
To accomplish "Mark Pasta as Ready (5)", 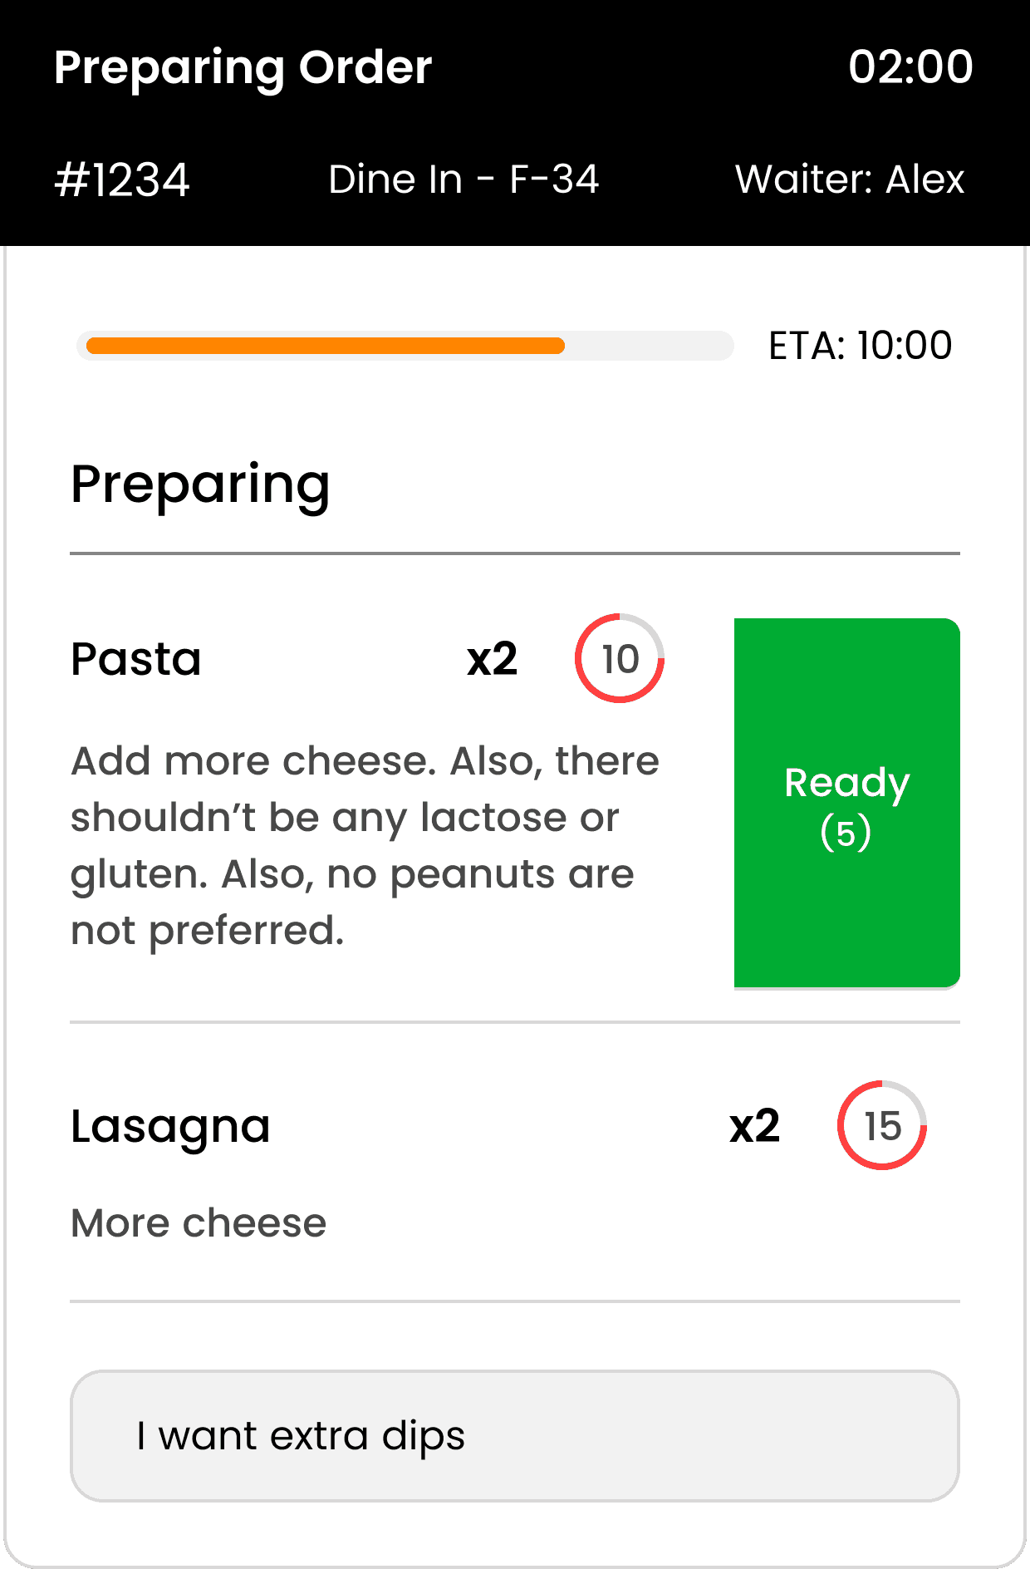I will point(846,803).
